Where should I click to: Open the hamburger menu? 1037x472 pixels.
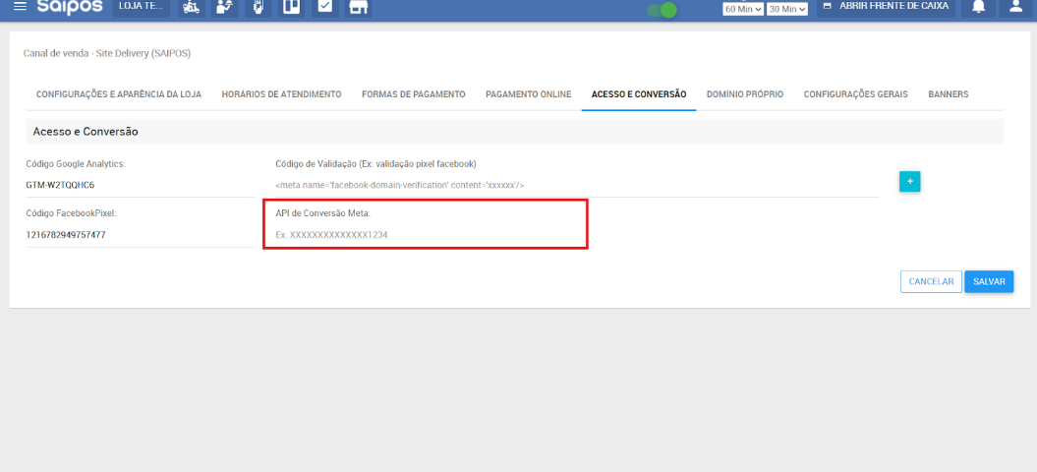[20, 7]
